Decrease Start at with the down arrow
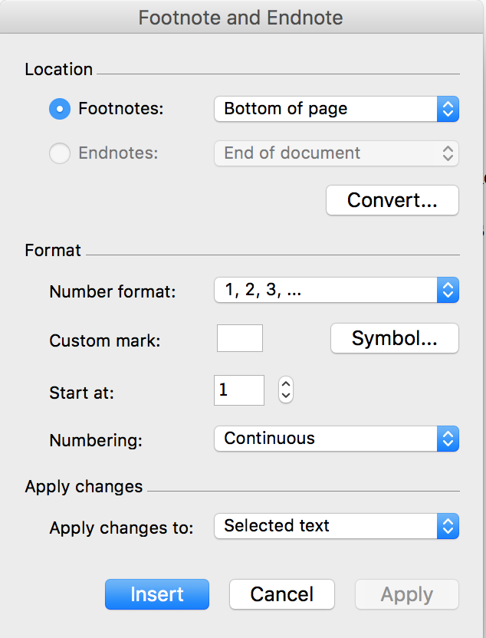486x638 pixels. point(286,396)
